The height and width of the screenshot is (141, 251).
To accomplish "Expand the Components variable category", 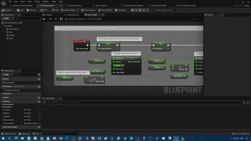I will click(x=2, y=107).
